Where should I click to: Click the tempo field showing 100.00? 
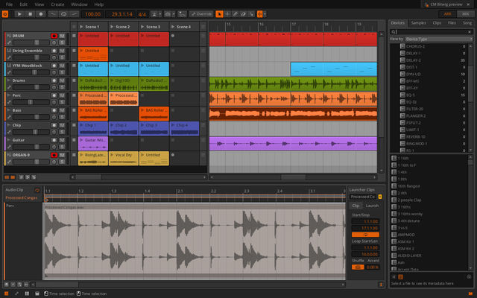pyautogui.click(x=92, y=14)
